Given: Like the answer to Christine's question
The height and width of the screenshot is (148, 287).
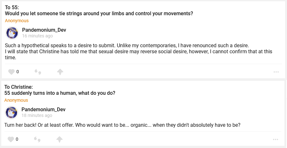Looking at the screenshot, I should pos(11,139).
